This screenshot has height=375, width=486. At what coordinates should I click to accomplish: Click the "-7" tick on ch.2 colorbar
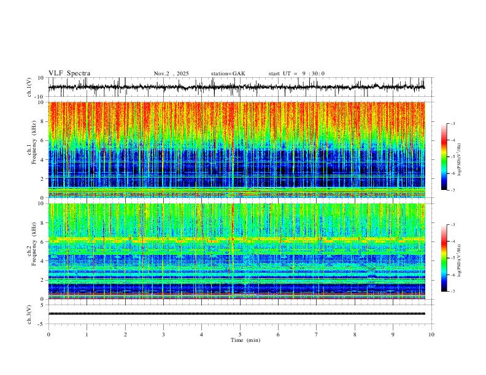pos(452,292)
